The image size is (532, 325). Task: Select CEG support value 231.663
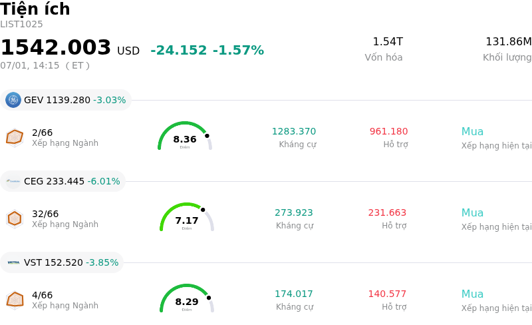coord(387,212)
